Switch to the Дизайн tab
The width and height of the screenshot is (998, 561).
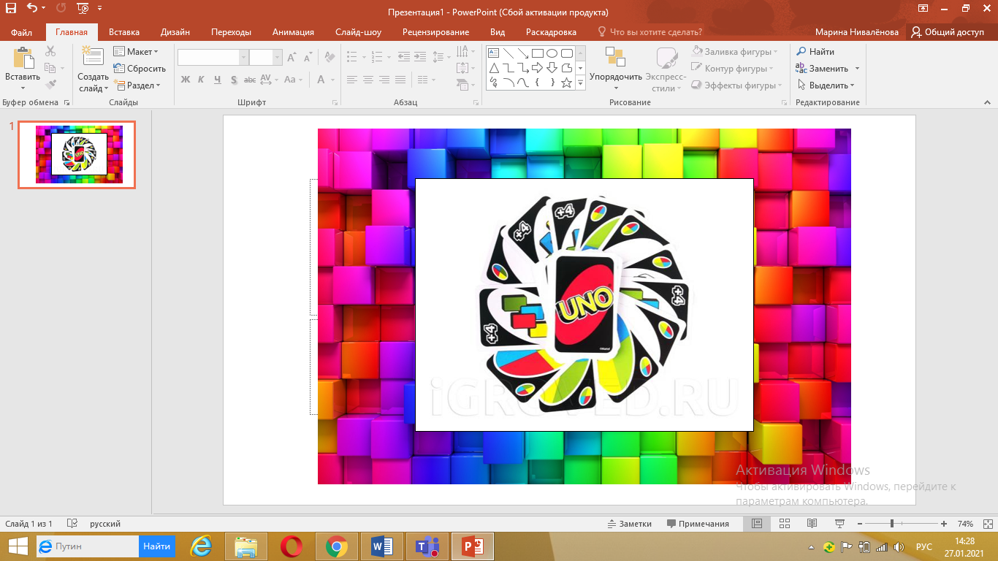tap(175, 32)
